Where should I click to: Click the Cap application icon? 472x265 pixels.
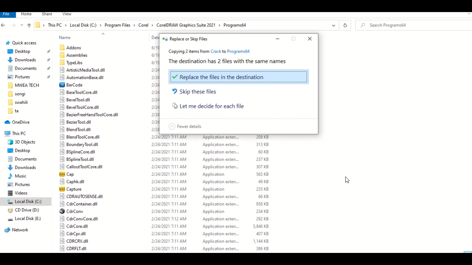(62, 174)
